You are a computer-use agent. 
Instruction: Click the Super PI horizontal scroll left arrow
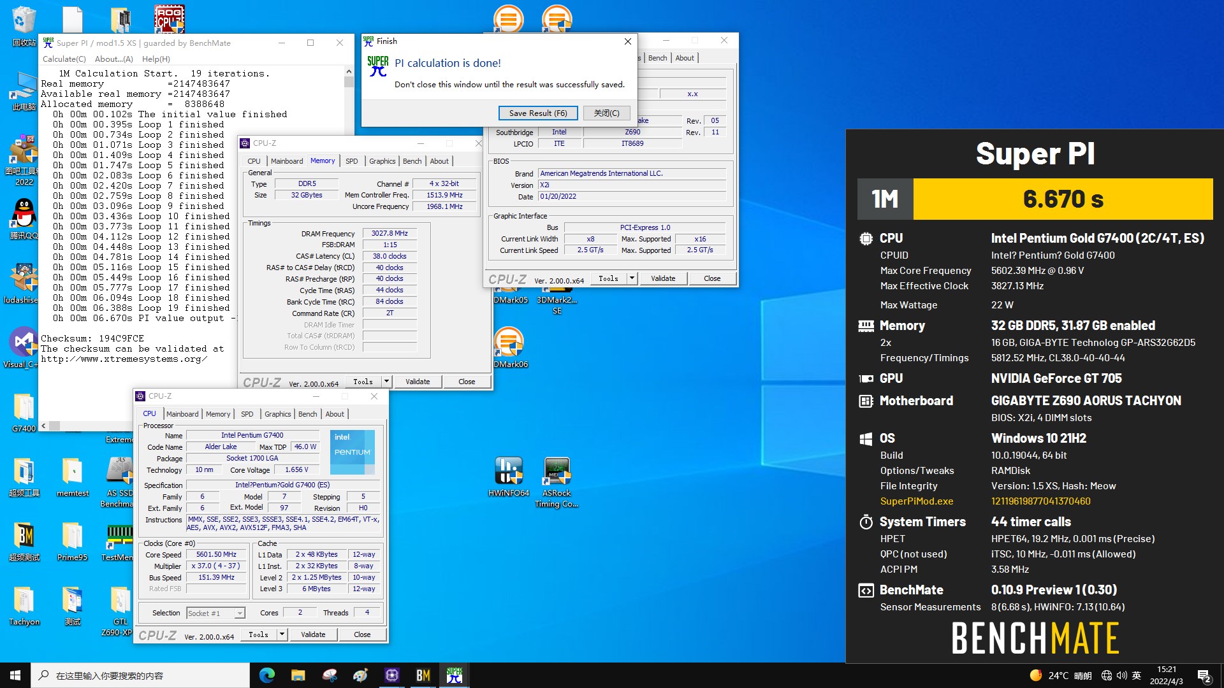coord(43,426)
